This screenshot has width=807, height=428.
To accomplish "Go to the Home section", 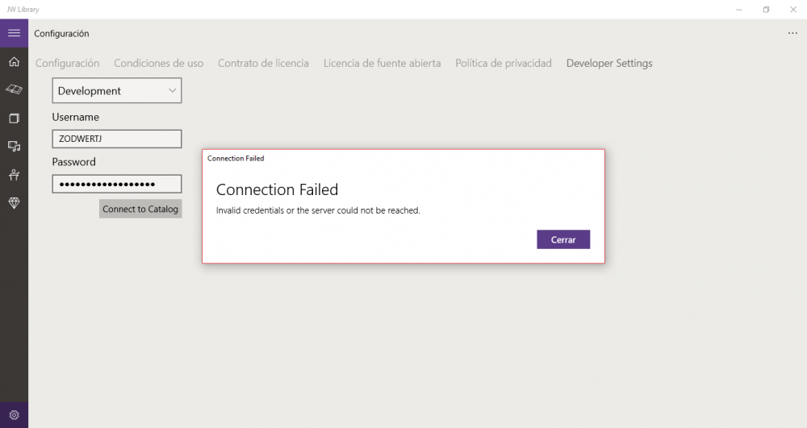I will (x=14, y=61).
